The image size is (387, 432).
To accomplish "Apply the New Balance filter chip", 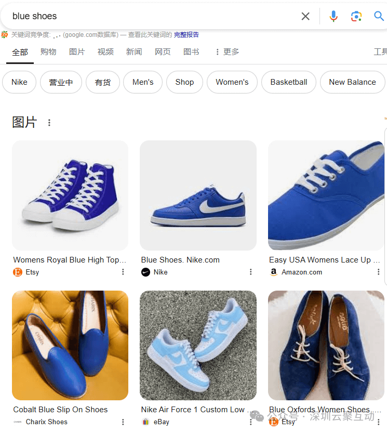I will [352, 82].
